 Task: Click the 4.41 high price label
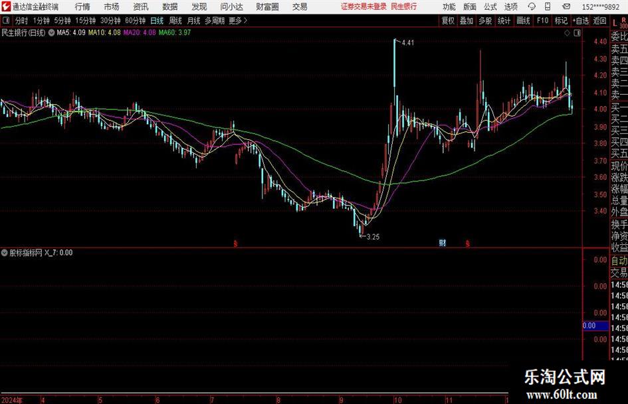click(x=408, y=43)
